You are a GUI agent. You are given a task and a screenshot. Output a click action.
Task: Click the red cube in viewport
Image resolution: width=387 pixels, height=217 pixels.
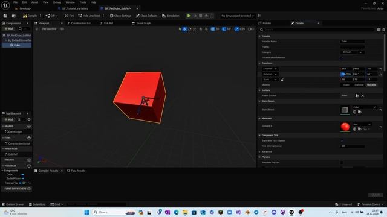tap(140, 97)
